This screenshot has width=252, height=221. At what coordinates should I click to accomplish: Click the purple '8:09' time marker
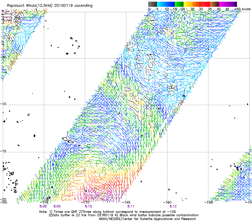coord(57,206)
